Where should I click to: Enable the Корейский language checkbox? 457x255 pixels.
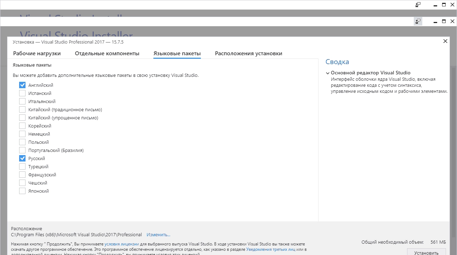[x=22, y=126]
